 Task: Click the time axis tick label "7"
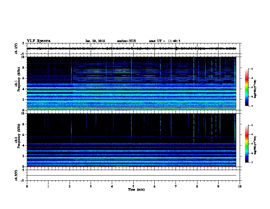click(176, 186)
